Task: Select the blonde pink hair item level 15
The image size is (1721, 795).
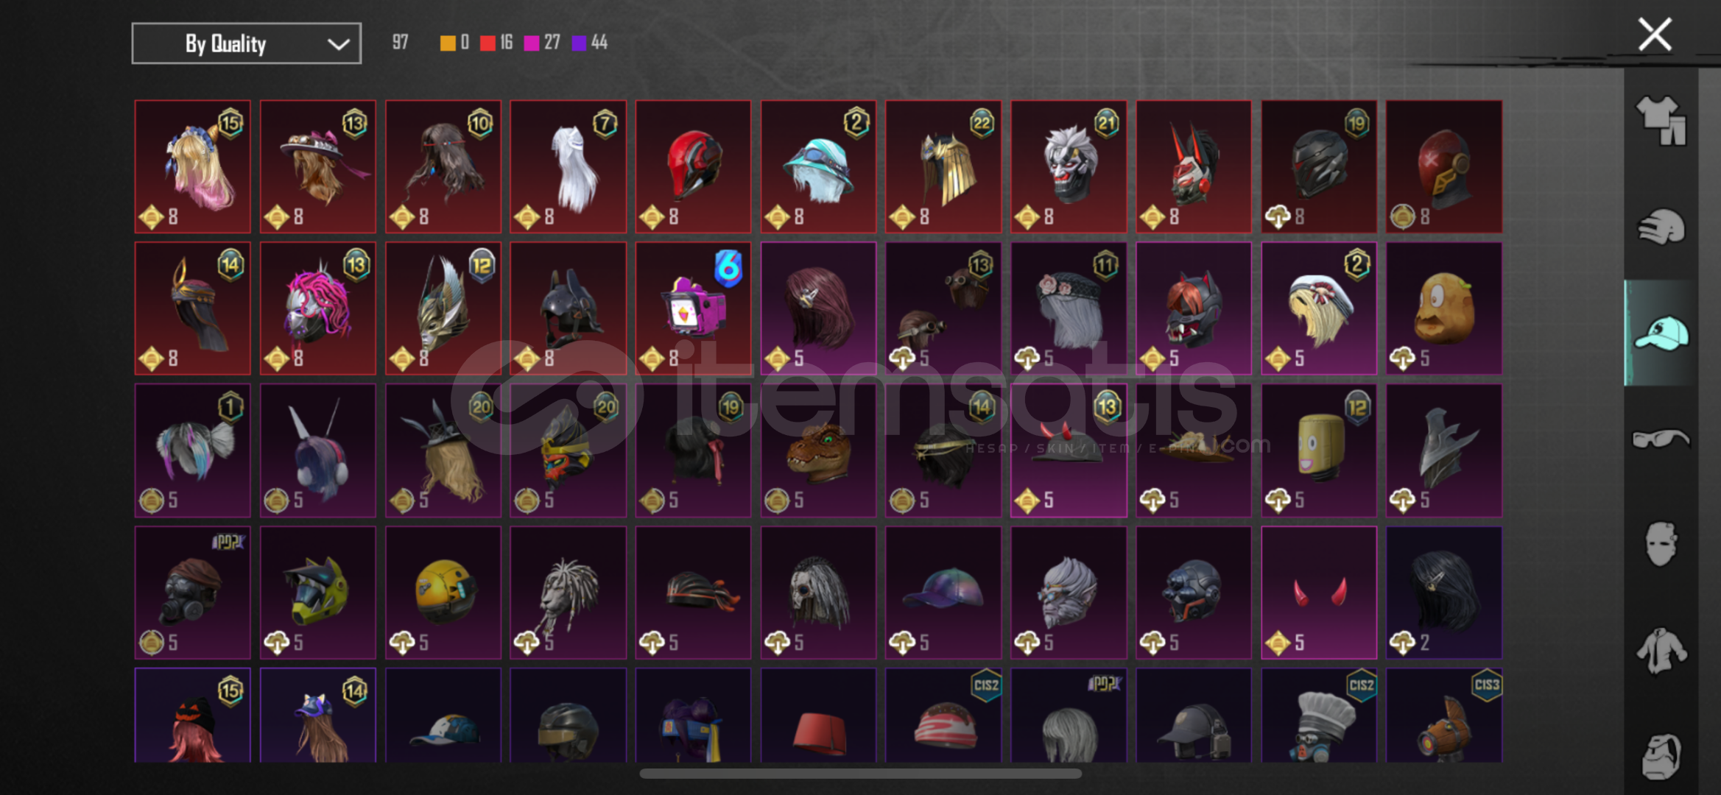Action: (193, 167)
